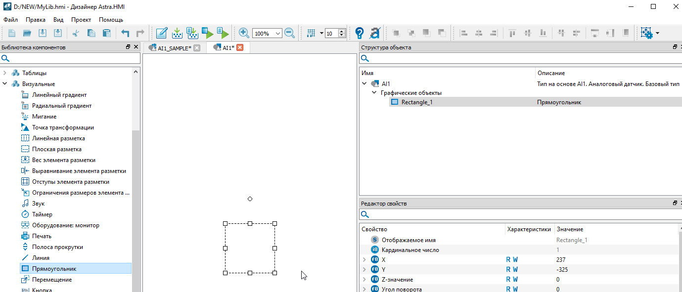Click the blue question mark help icon
Viewport: 682px width, 292px height.
[x=360, y=33]
